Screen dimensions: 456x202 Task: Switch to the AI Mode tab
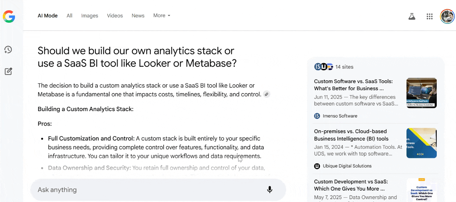coord(48,16)
